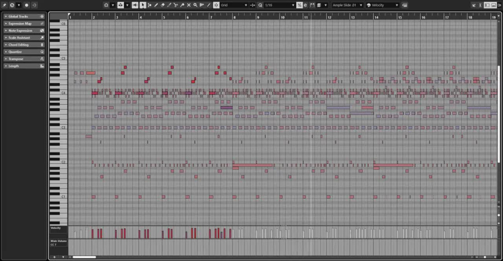
Task: Click the 'I' info line toggle at top right
Action: pos(480,5)
